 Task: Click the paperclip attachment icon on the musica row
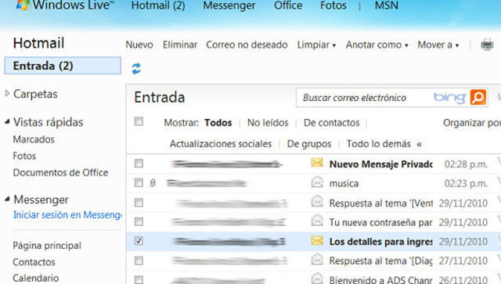153,183
